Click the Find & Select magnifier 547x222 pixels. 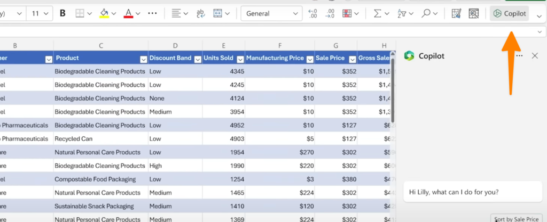pyautogui.click(x=426, y=13)
